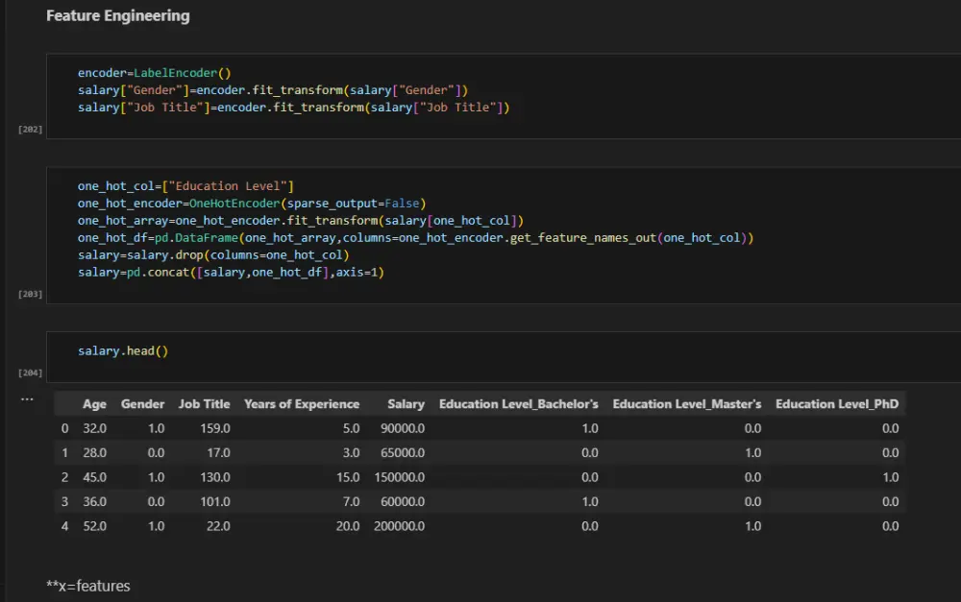Image resolution: width=961 pixels, height=602 pixels.
Task: Click the Education Level_PhD column header
Action: [837, 404]
